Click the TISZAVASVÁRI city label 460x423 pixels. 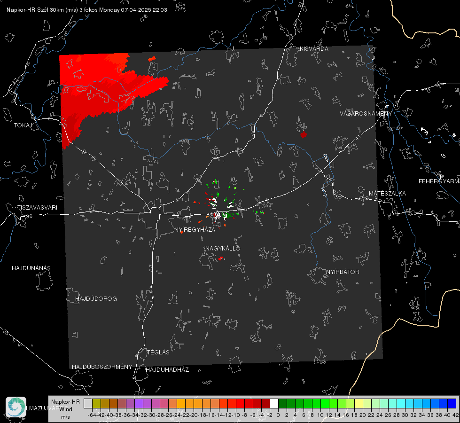click(x=37, y=208)
